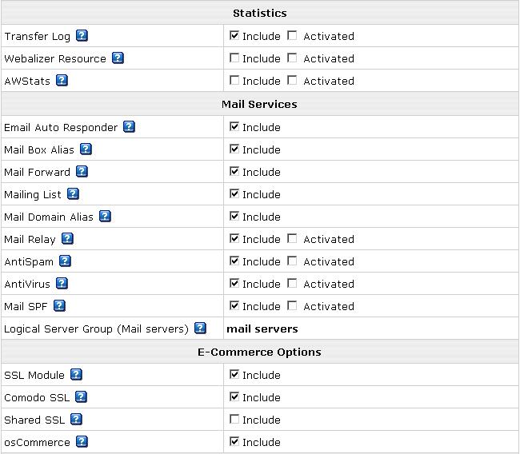The image size is (520, 454).
Task: Tick Activated checkbox for Mail Relay
Action: 292,238
